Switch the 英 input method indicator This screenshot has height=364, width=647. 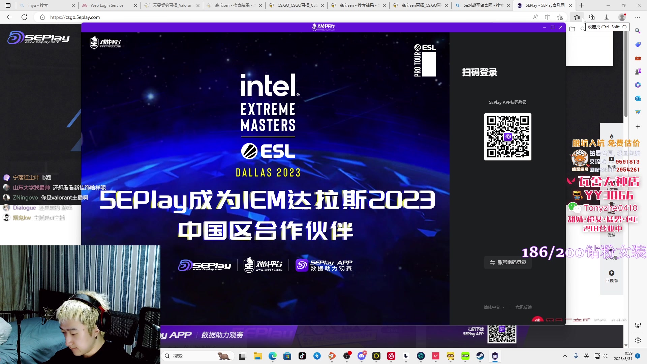pyautogui.click(x=587, y=356)
